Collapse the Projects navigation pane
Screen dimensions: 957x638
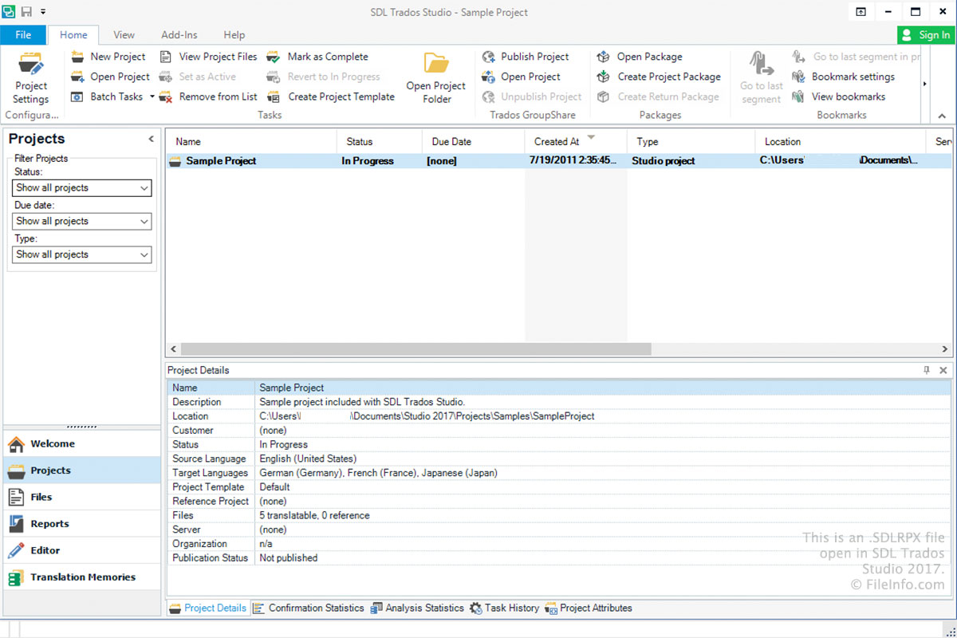[152, 139]
